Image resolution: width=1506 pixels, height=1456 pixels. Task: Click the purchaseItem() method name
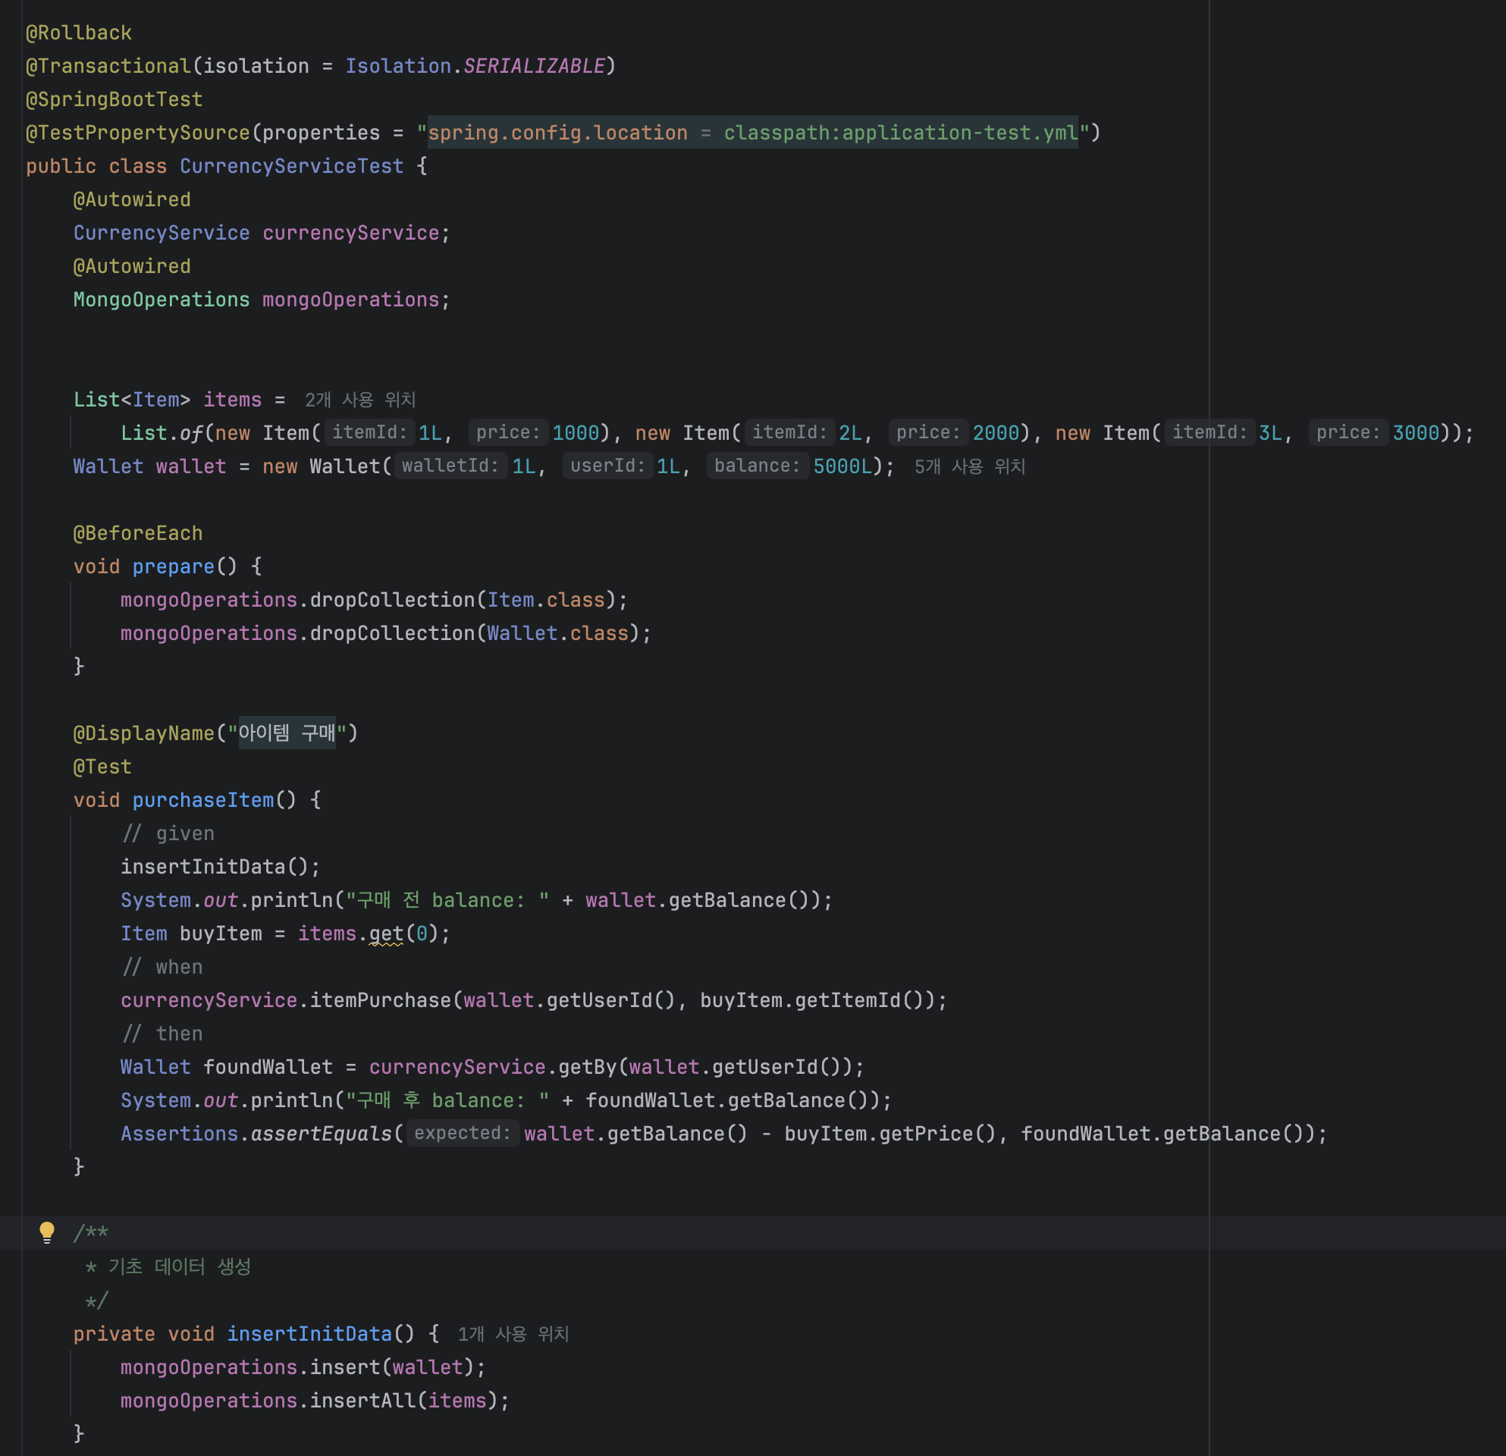click(x=203, y=800)
